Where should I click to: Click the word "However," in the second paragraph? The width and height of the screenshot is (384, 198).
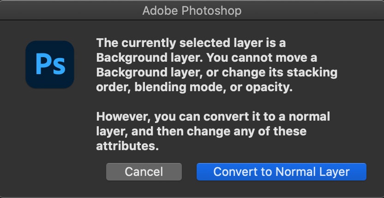tap(123, 117)
